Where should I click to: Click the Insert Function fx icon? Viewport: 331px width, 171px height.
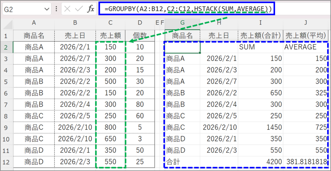[91, 9]
